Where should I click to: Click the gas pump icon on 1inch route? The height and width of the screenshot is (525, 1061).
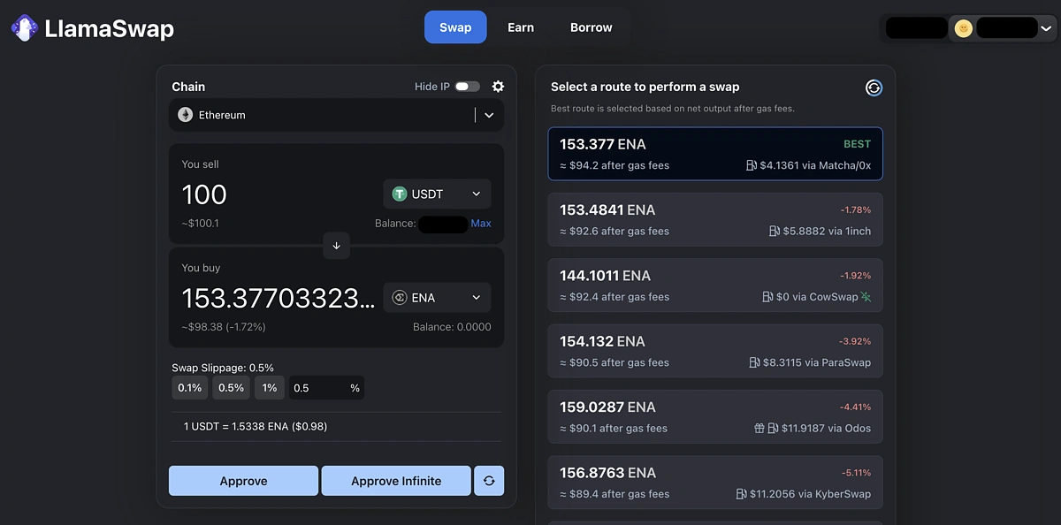[x=775, y=232]
